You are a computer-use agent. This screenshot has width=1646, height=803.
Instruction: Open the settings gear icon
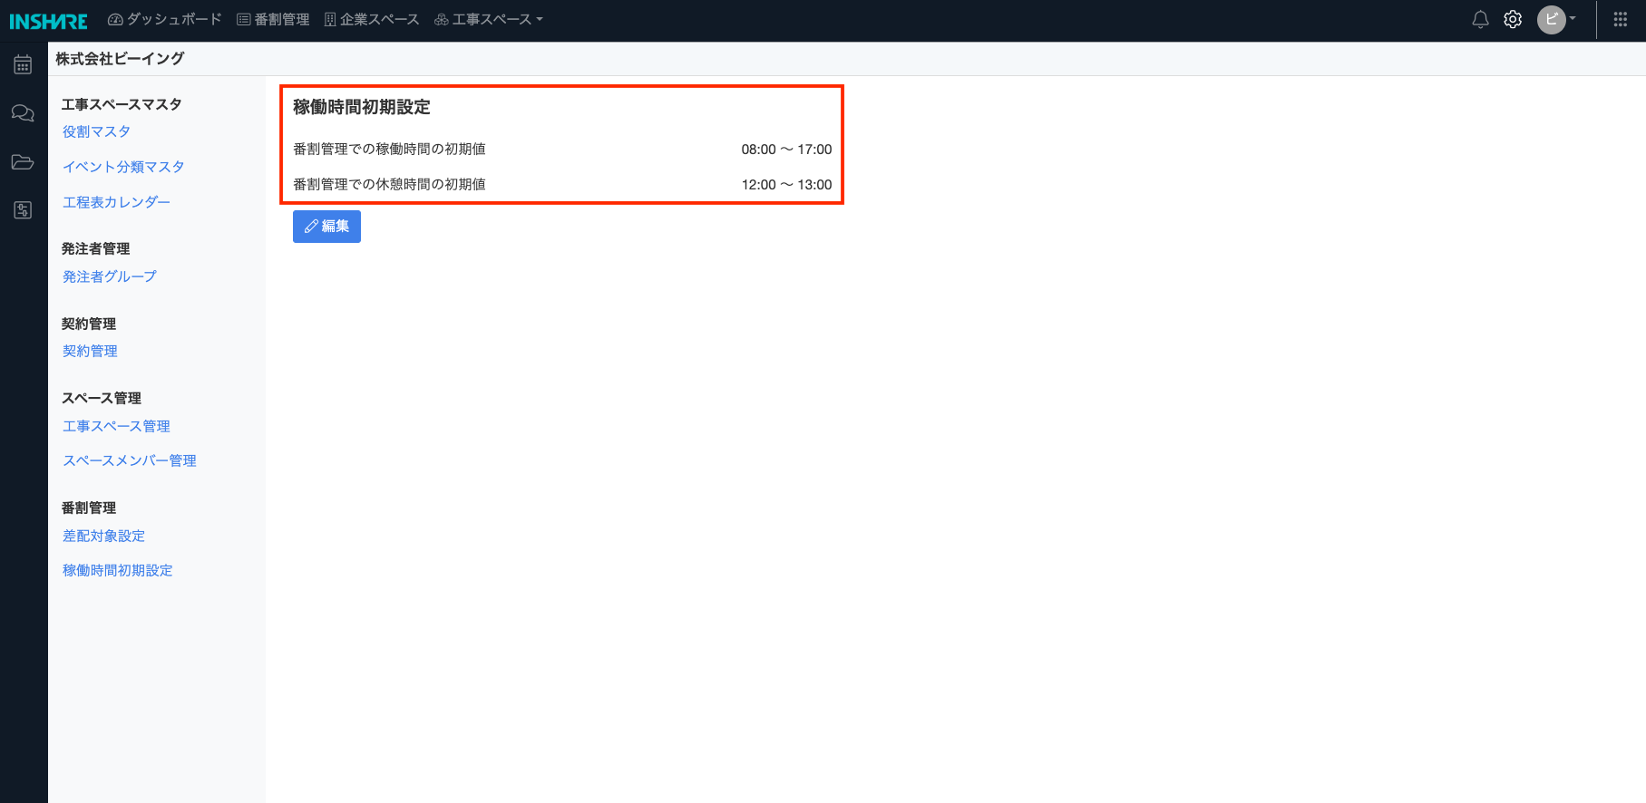click(1513, 19)
